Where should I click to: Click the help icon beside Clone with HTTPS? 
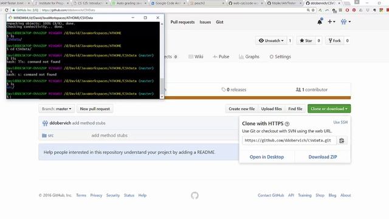pyautogui.click(x=287, y=123)
